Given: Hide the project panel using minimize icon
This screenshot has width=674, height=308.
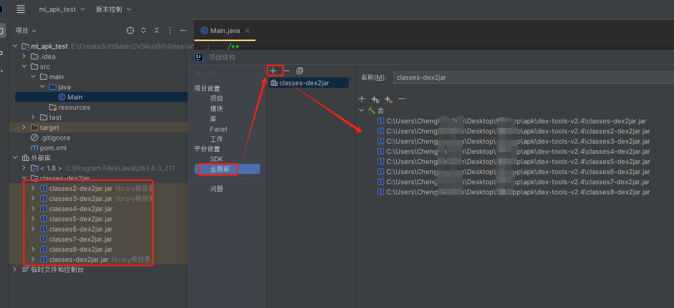Looking at the screenshot, I should [x=183, y=30].
